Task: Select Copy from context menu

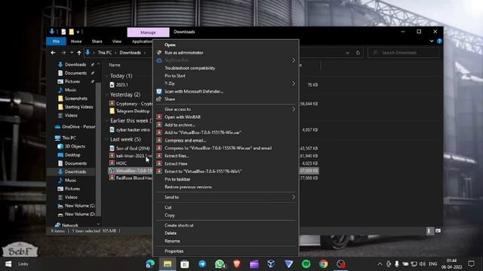Action: pyautogui.click(x=169, y=215)
